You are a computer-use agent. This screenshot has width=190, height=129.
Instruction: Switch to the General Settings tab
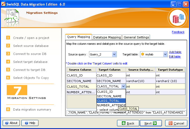click(136, 37)
